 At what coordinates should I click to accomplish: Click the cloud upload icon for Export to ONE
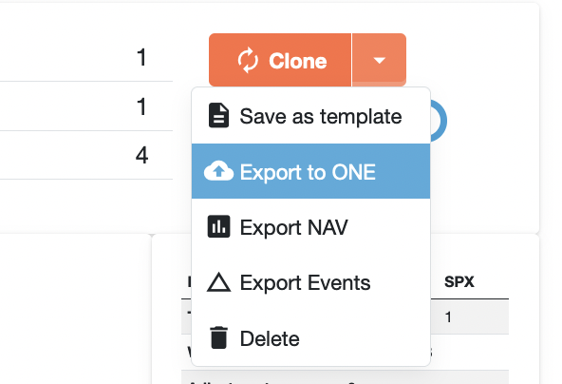218,171
